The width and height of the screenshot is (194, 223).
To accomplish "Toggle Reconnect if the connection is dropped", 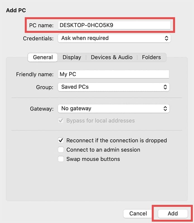I will pos(61,140).
